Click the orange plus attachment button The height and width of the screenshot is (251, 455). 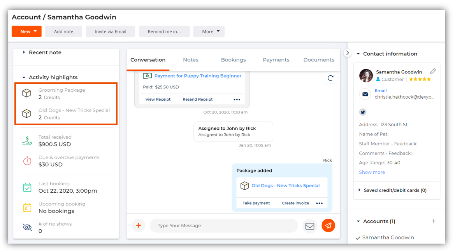click(139, 225)
